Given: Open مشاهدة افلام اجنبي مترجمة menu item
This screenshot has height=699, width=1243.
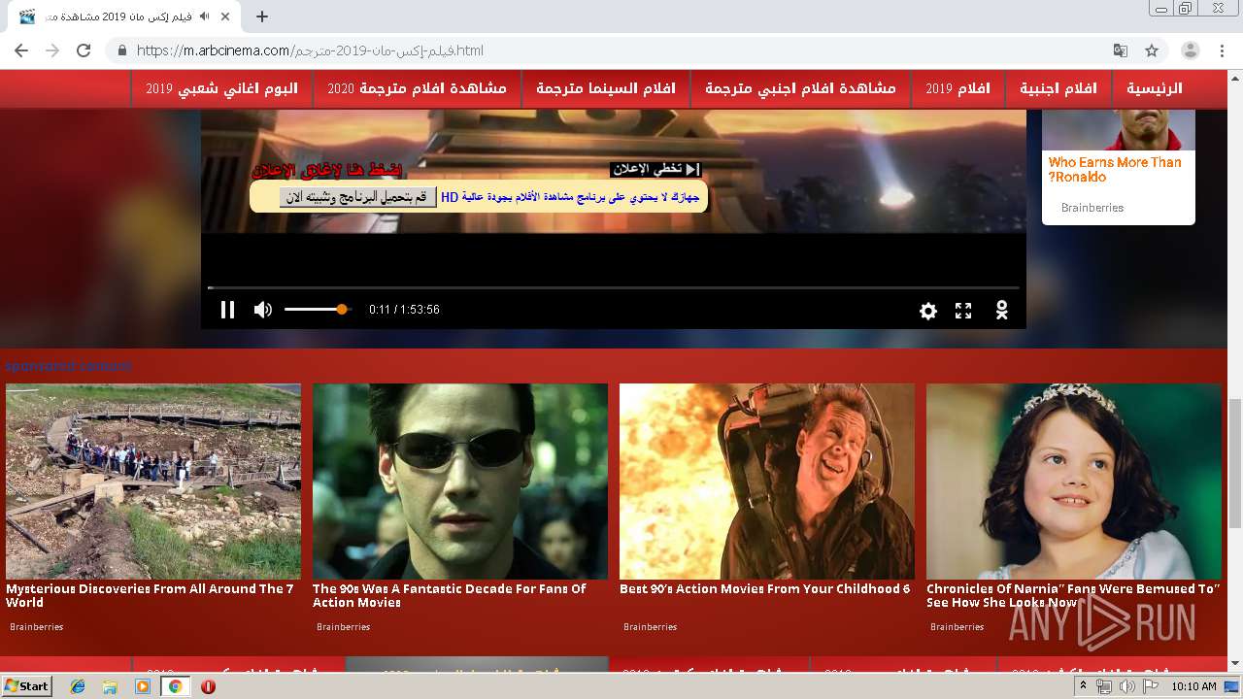Looking at the screenshot, I should (800, 88).
